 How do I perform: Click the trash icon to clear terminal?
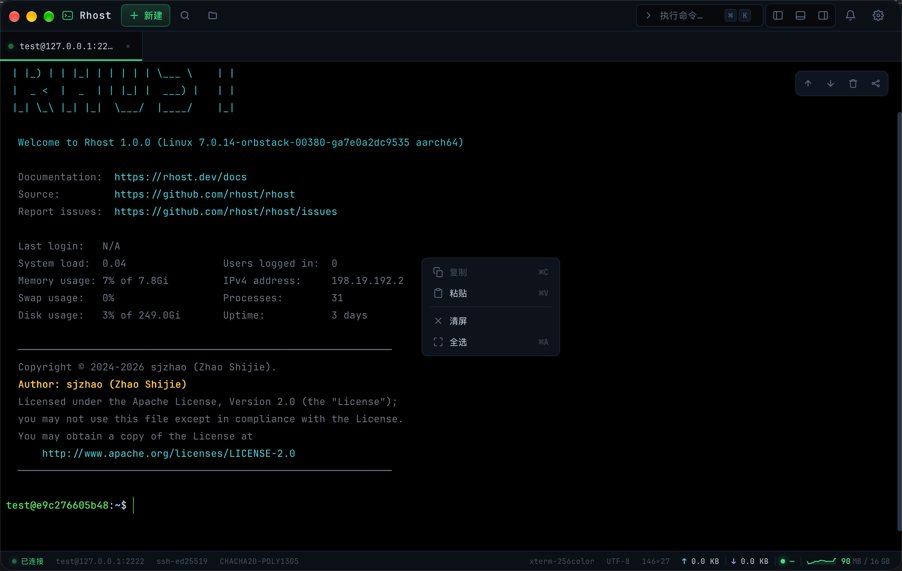(x=853, y=83)
